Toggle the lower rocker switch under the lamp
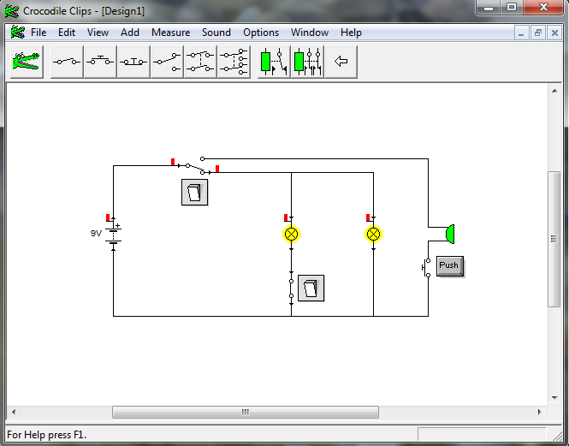The height and width of the screenshot is (446, 569). pyautogui.click(x=311, y=288)
